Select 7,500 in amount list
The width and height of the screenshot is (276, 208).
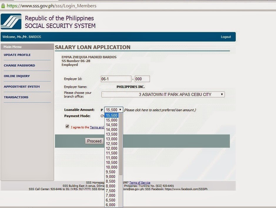112,191
